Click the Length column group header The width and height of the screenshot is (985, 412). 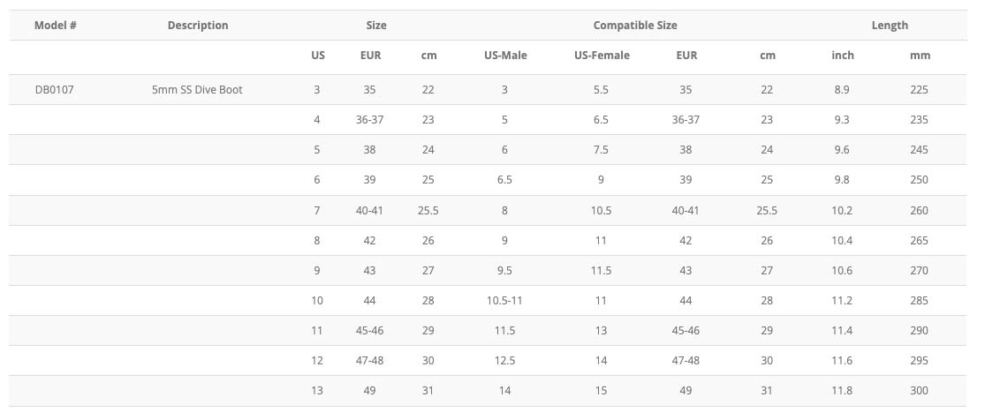pyautogui.click(x=890, y=25)
